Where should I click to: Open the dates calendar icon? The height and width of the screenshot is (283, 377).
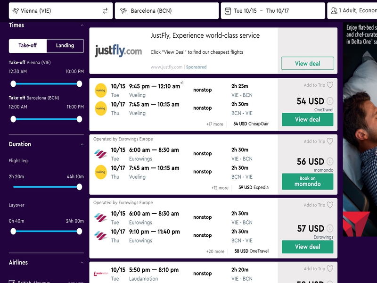coord(228,11)
